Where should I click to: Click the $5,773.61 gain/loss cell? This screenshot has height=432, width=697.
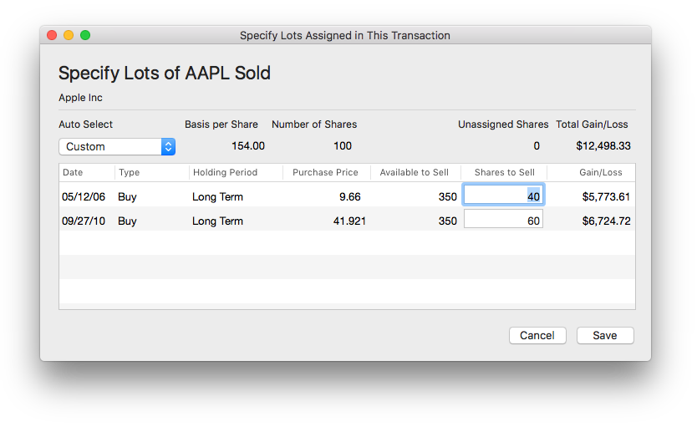coord(605,197)
